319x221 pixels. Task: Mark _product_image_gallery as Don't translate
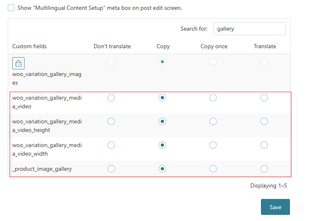111,169
